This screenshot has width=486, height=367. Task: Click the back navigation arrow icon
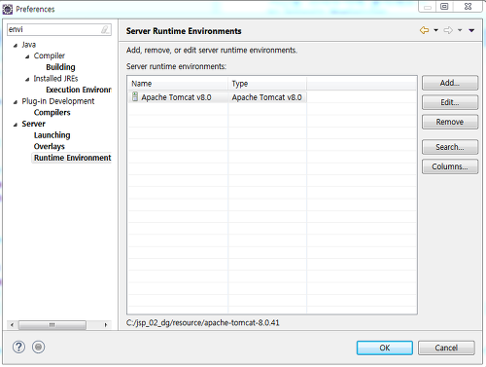coord(425,30)
